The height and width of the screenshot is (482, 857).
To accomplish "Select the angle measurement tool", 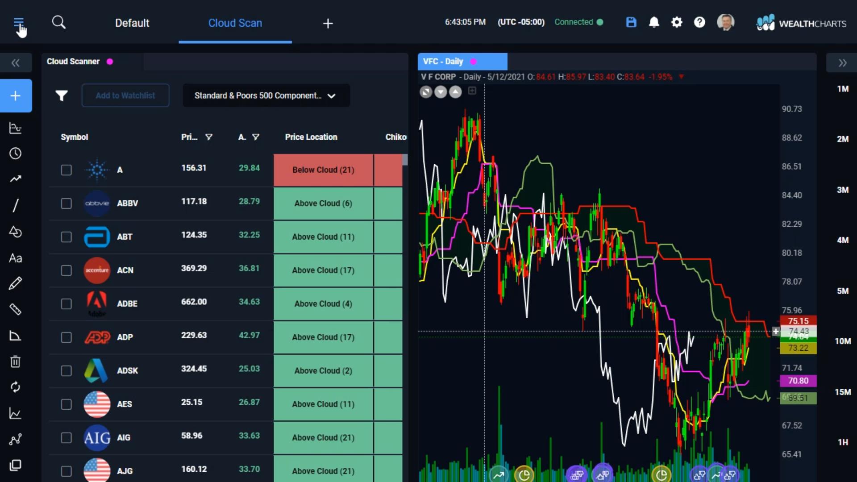I will coord(16,336).
